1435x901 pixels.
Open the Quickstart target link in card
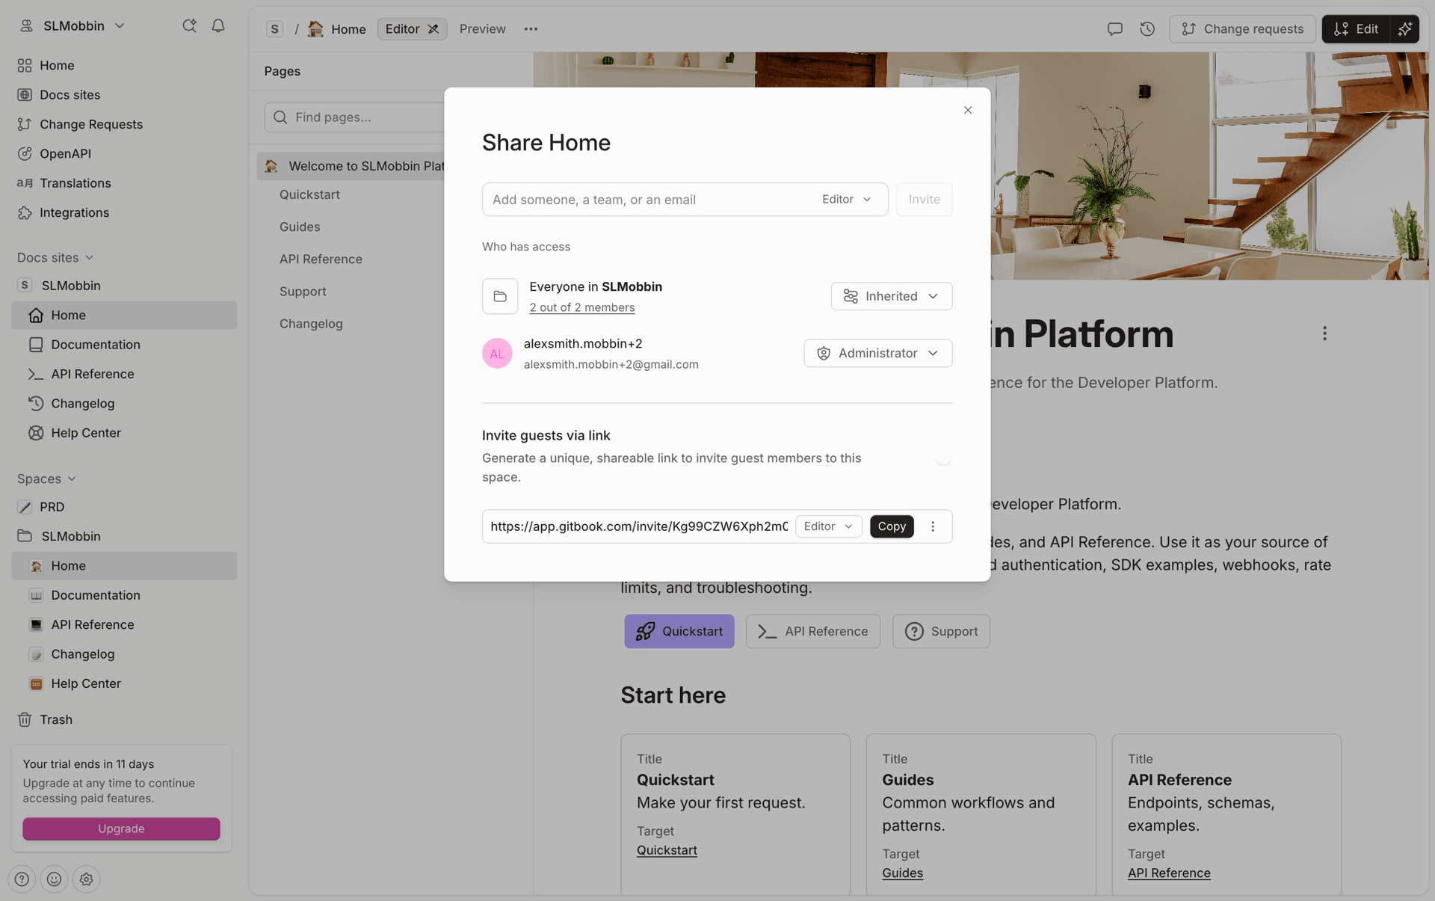tap(667, 850)
